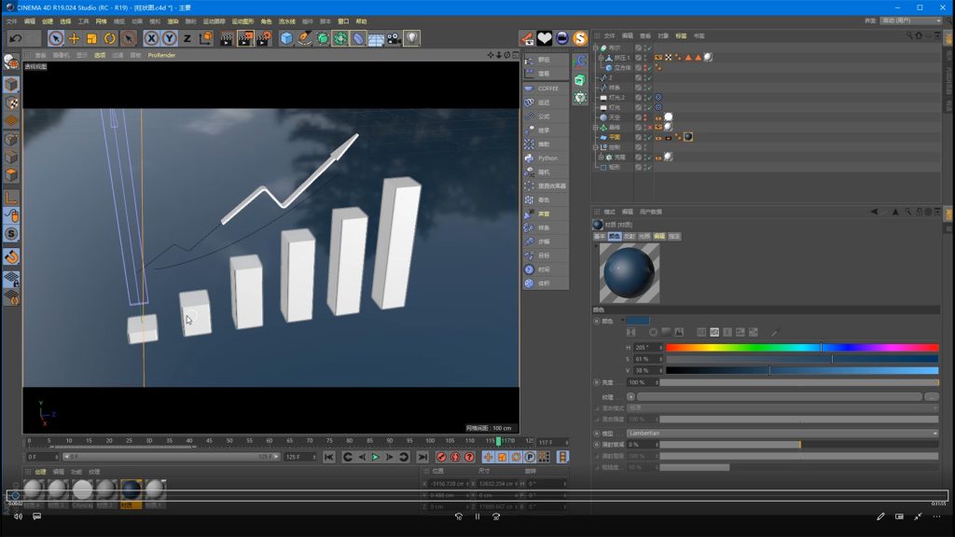The height and width of the screenshot is (537, 955).
Task: Click the hue rainbow color slider
Action: coord(802,347)
